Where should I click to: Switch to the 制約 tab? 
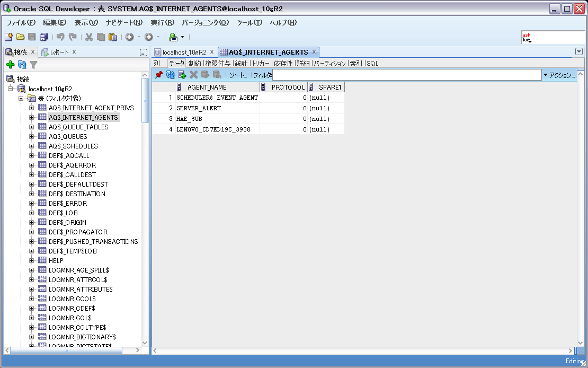tap(195, 63)
